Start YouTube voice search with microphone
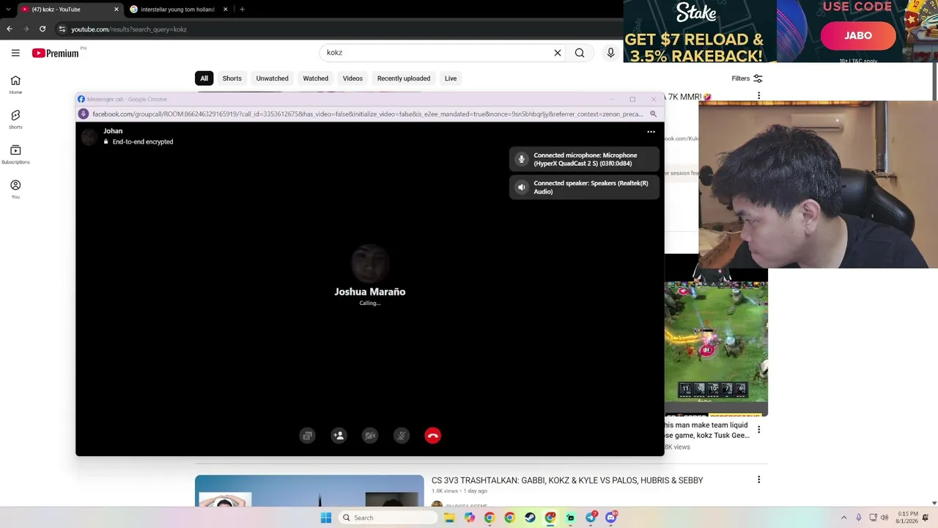Viewport: 938px width, 528px height. coord(610,53)
